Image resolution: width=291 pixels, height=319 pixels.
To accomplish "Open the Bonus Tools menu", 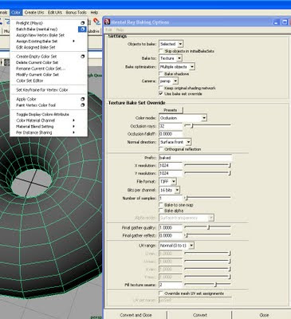I will click(x=76, y=13).
